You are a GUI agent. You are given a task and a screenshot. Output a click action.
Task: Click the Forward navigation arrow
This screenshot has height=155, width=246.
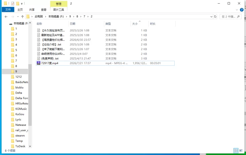point(13,17)
